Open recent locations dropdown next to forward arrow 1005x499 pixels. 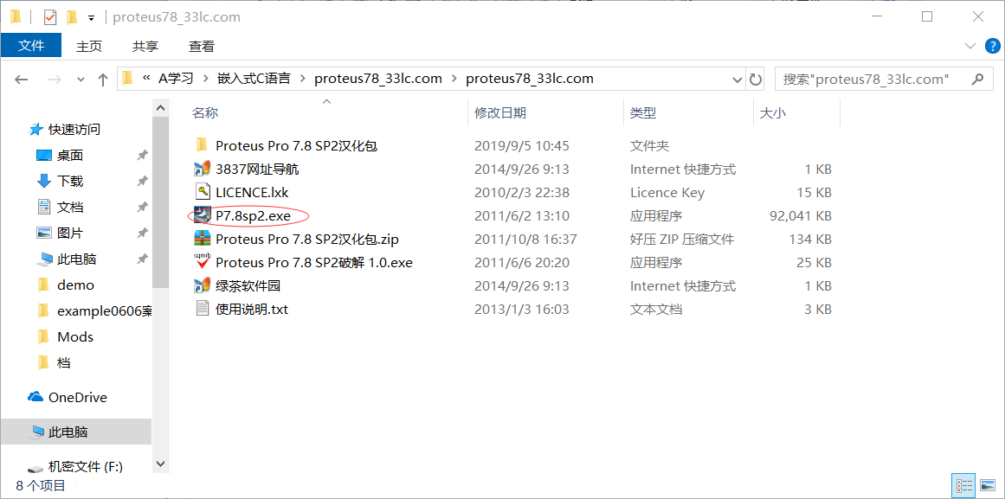click(x=81, y=80)
